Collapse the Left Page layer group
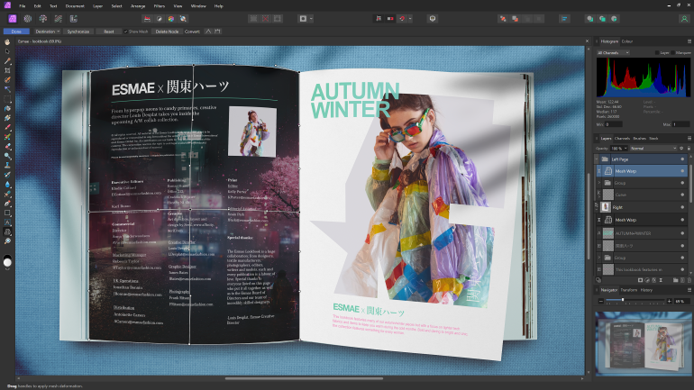The width and height of the screenshot is (694, 390). [597, 159]
